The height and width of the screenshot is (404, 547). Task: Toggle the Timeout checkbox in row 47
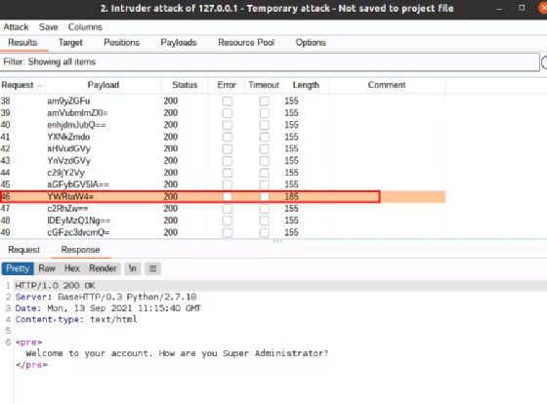click(265, 209)
